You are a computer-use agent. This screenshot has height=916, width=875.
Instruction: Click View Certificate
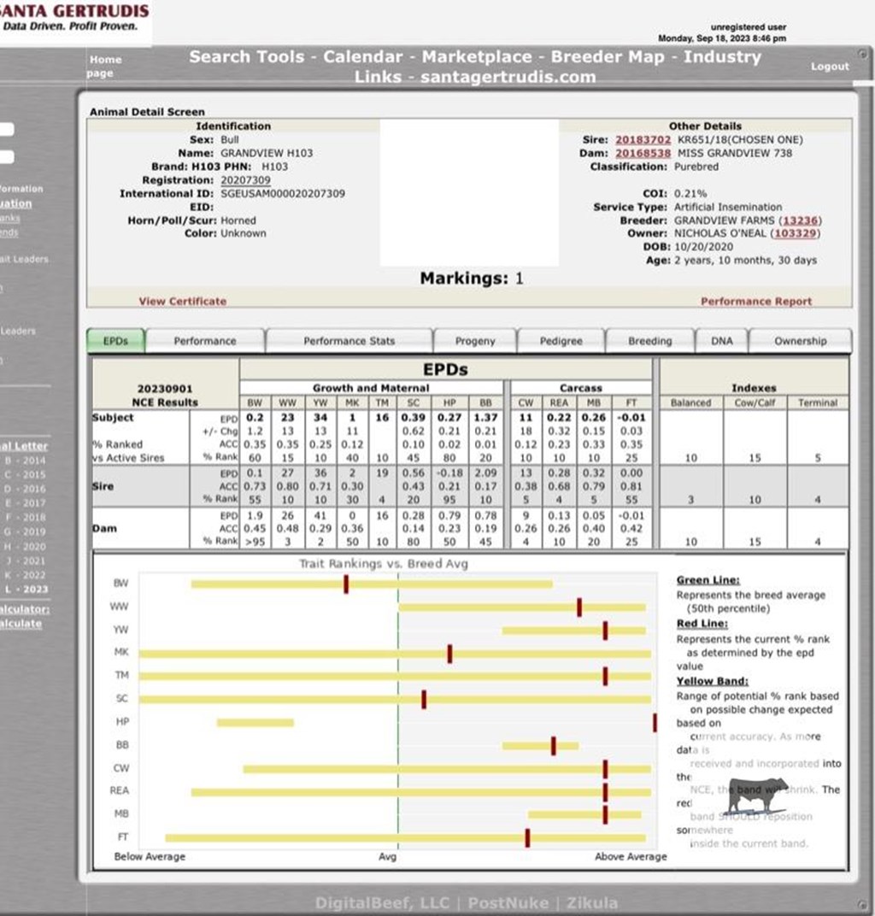point(182,302)
